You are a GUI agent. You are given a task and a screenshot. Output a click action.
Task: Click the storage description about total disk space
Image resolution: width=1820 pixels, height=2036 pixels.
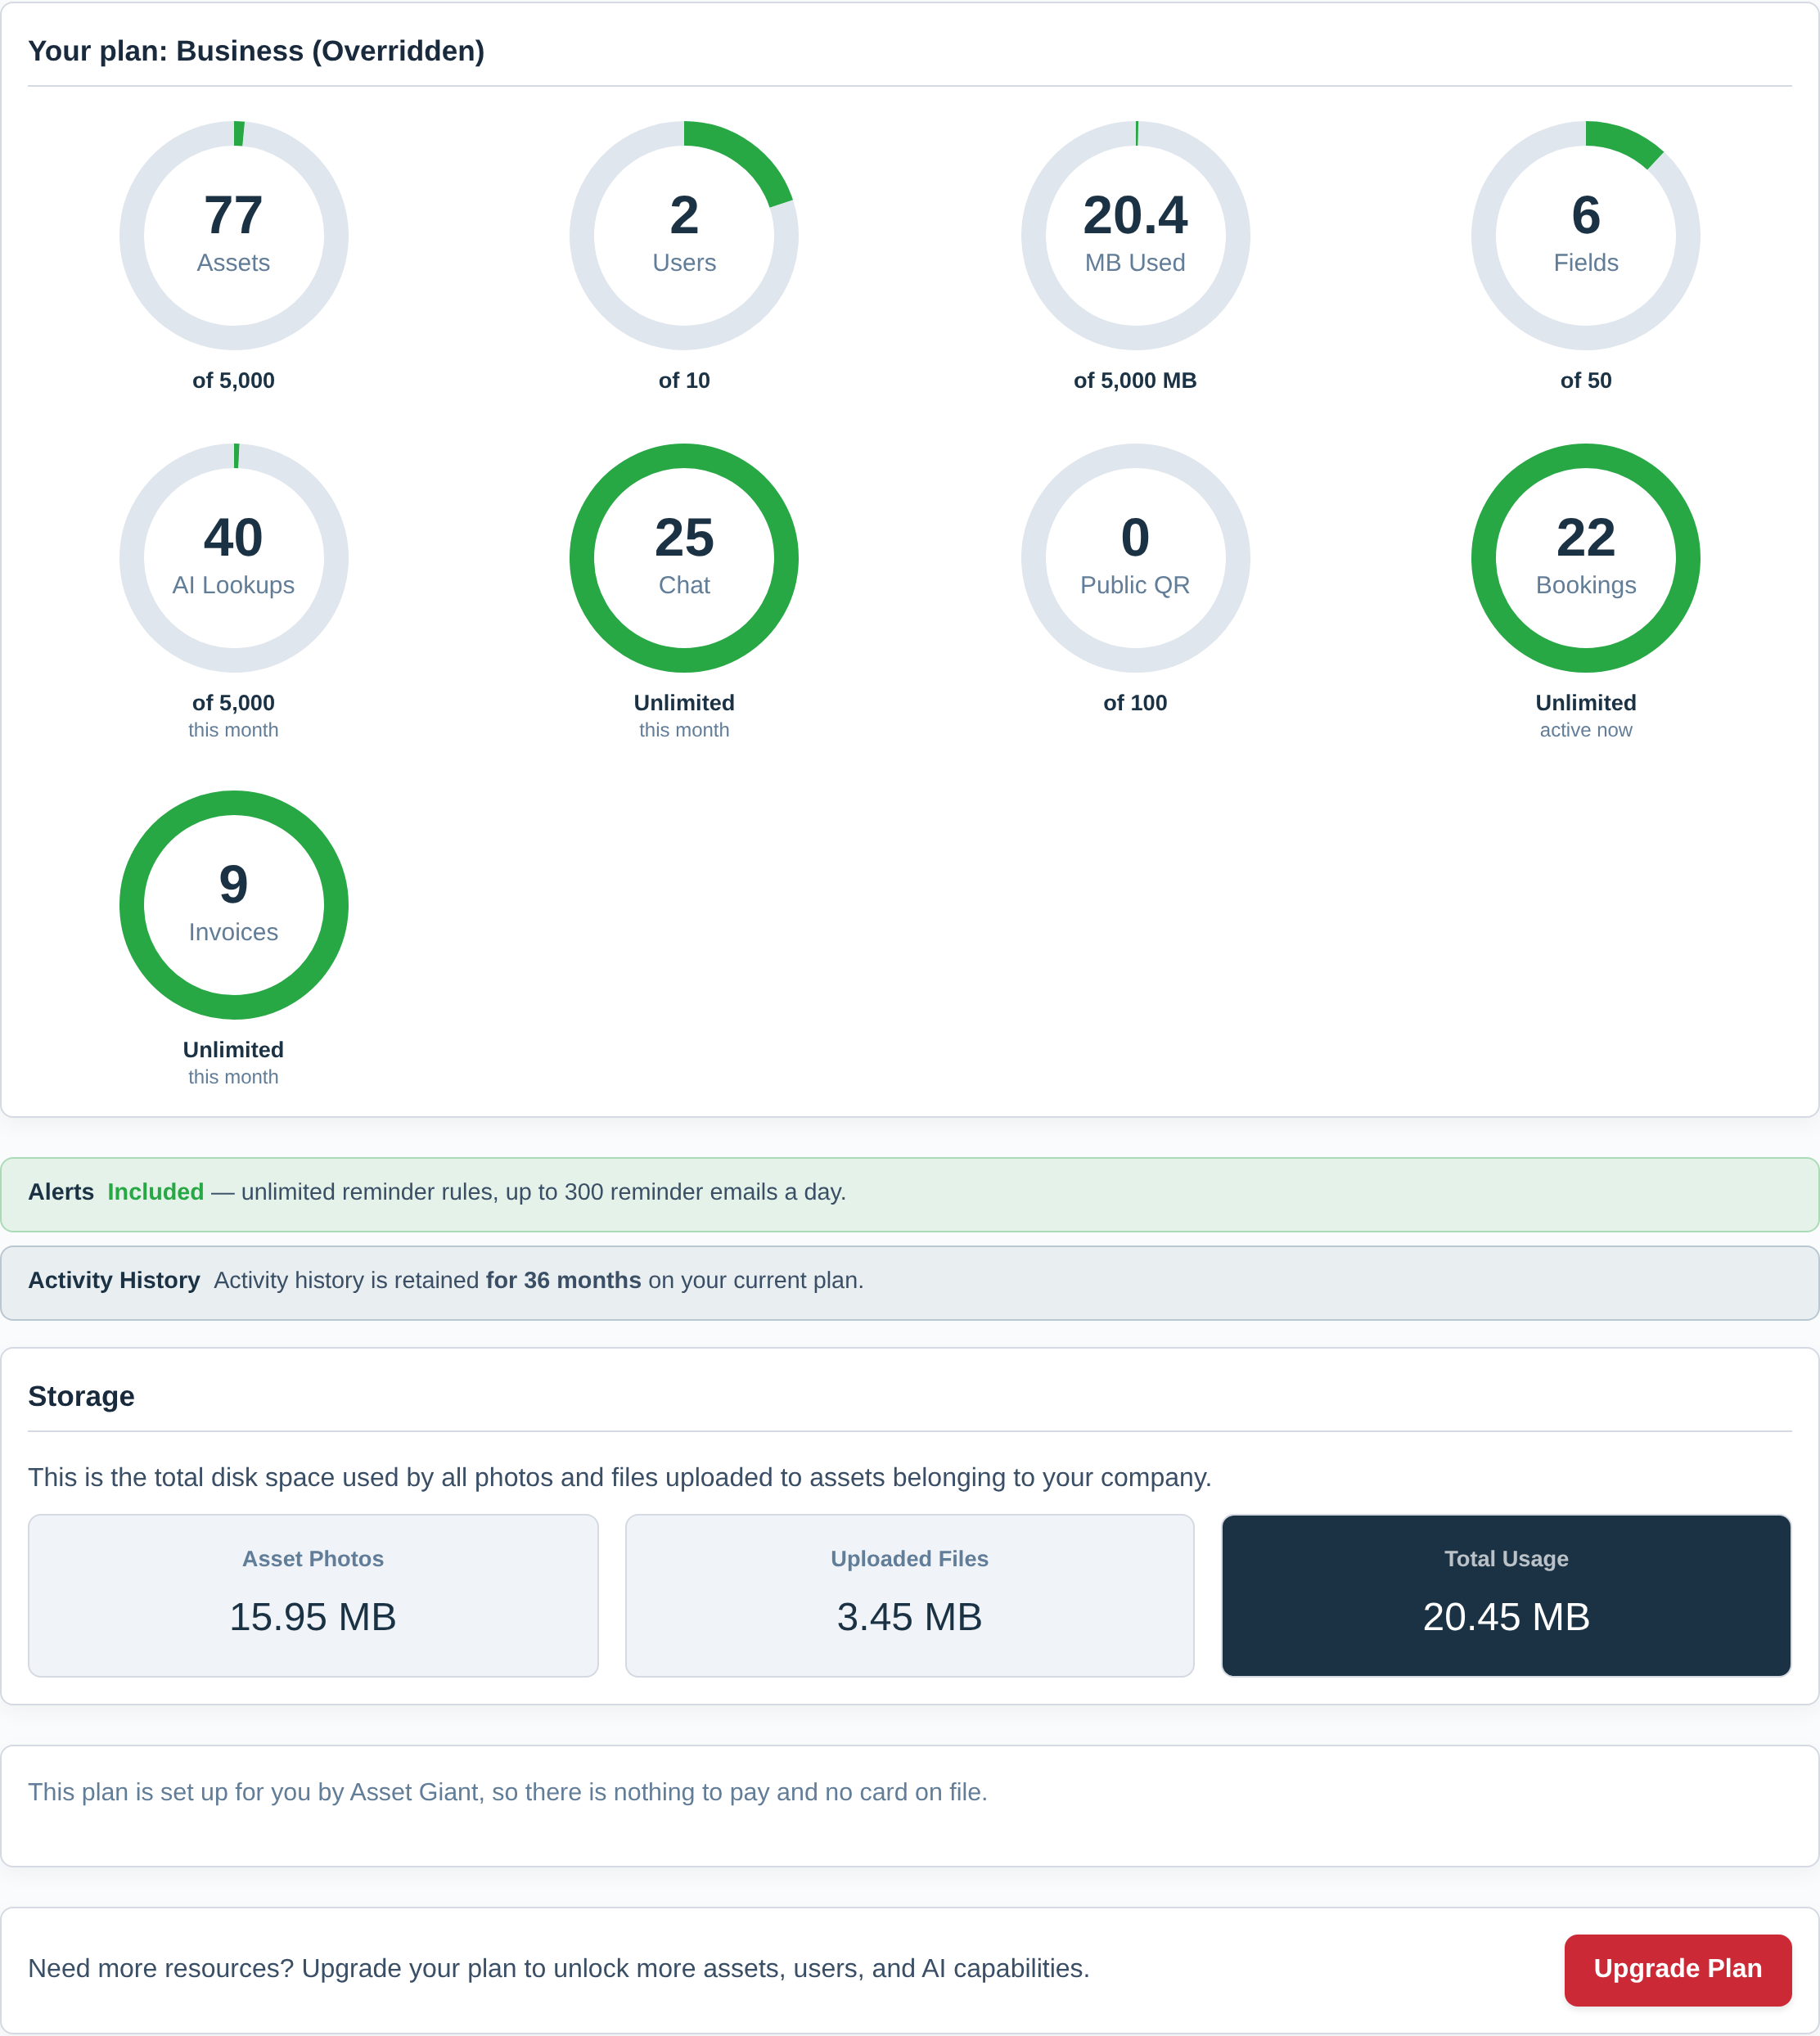click(x=620, y=1477)
